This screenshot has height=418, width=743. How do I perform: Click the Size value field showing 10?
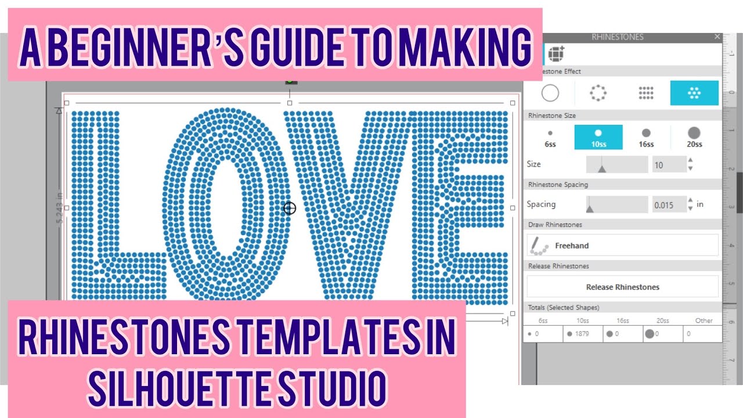point(669,165)
